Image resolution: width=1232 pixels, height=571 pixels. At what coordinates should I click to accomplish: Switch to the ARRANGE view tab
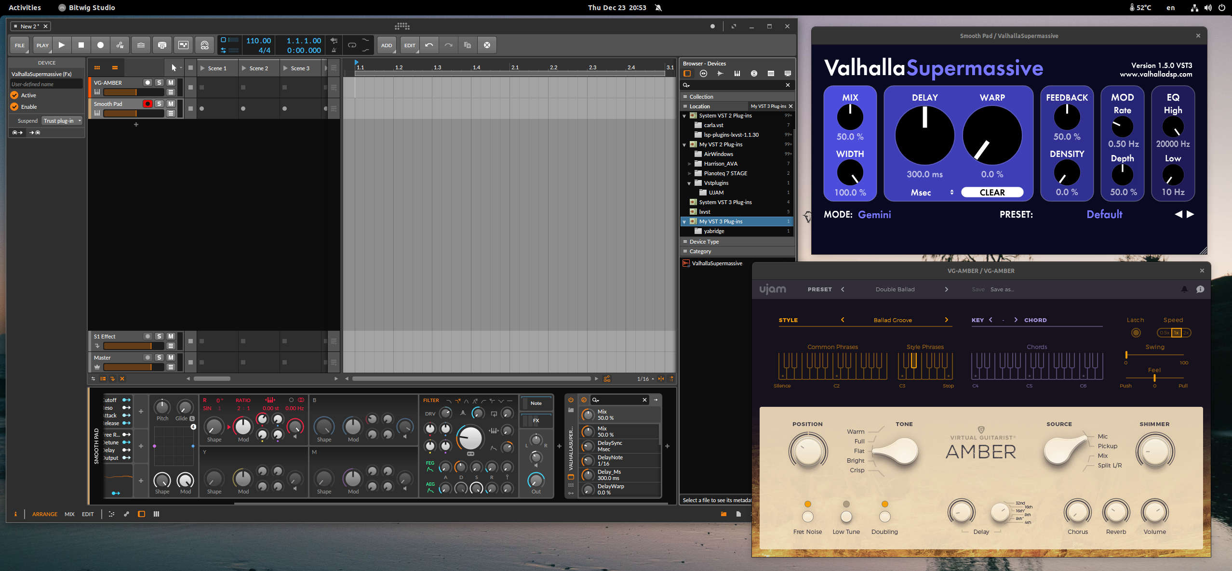pos(45,514)
